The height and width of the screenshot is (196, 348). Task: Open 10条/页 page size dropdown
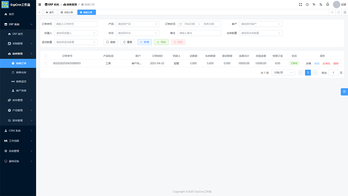(283, 72)
